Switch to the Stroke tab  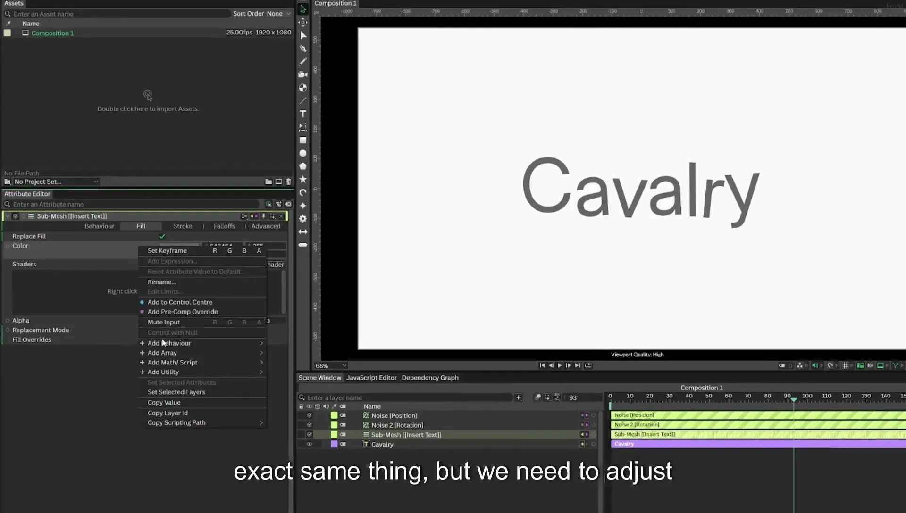(x=183, y=226)
